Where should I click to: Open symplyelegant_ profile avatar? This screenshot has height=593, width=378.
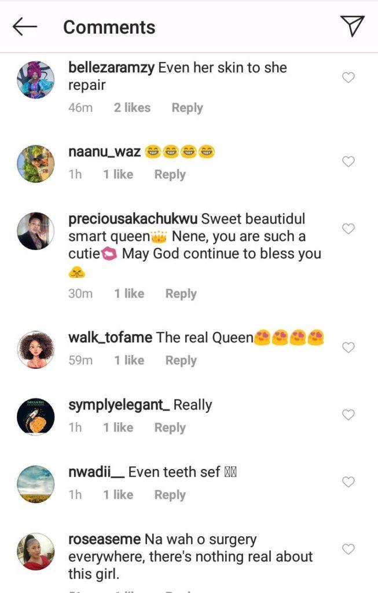36,416
